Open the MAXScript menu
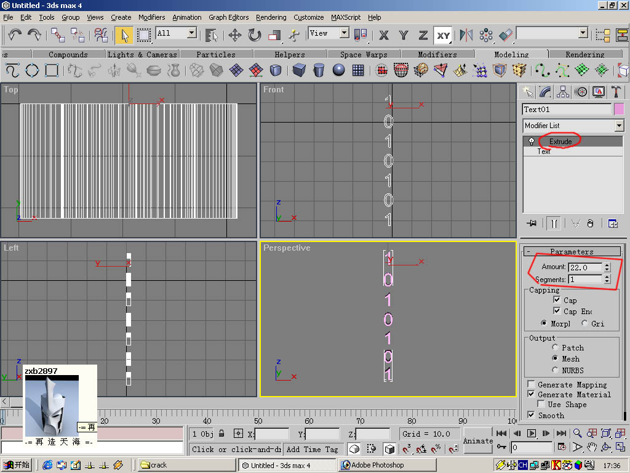 point(346,17)
